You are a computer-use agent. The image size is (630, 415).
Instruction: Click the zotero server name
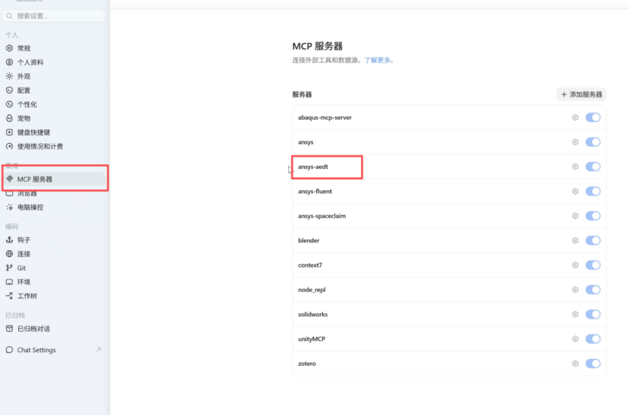307,364
